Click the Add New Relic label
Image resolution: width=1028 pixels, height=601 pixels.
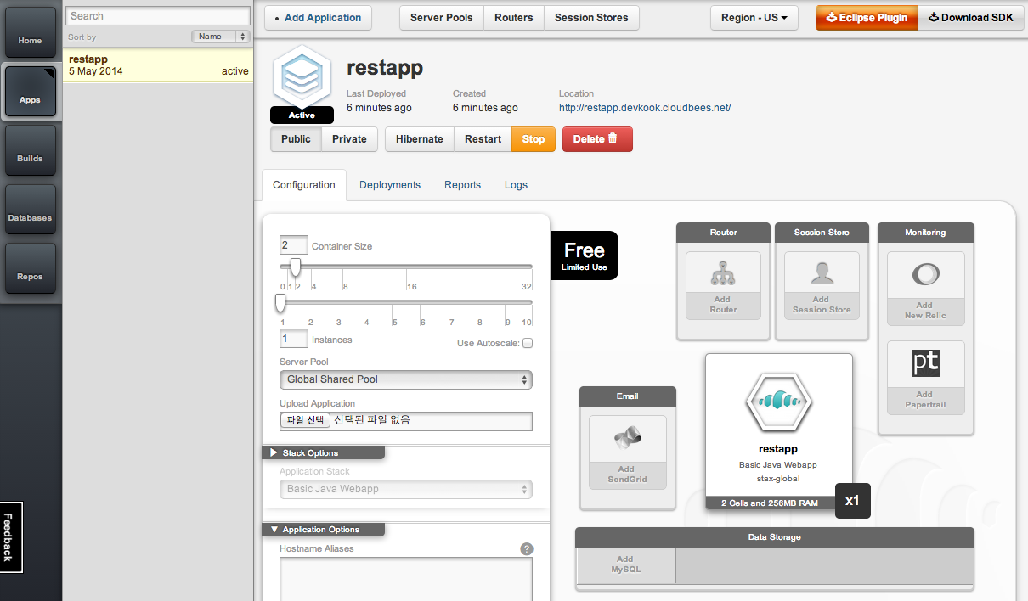925,311
